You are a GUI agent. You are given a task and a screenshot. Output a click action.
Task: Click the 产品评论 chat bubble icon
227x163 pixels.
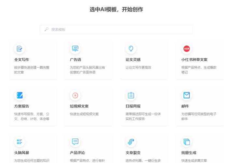(x=75, y=142)
